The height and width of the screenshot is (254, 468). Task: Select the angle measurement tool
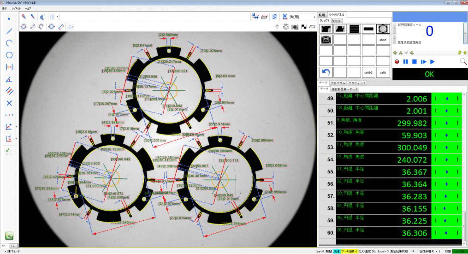click(x=9, y=79)
